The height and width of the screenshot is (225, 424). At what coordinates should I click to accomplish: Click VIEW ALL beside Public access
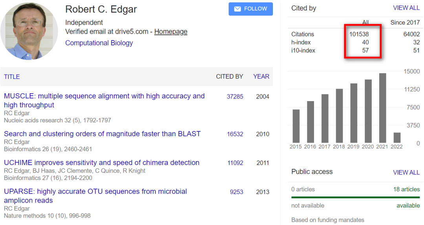click(x=406, y=172)
